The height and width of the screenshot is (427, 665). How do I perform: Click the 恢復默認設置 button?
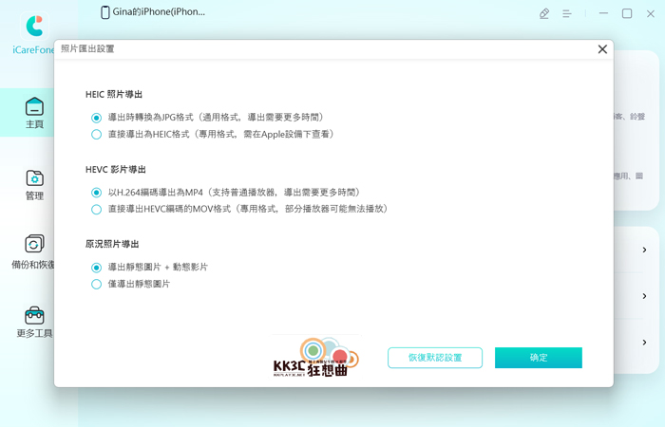pyautogui.click(x=435, y=358)
